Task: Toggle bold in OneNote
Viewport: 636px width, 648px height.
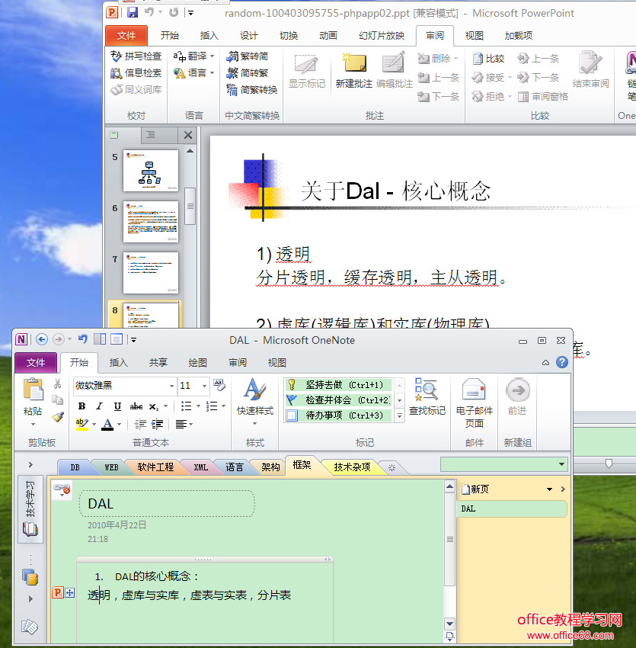Action: click(x=81, y=406)
